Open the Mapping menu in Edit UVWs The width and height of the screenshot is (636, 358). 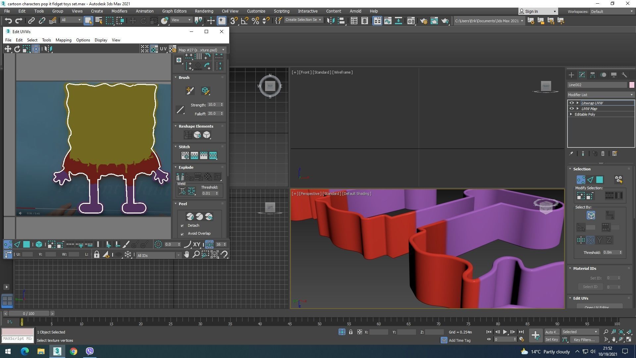click(63, 40)
